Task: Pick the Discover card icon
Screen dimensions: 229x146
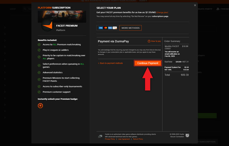Action: click(x=115, y=28)
